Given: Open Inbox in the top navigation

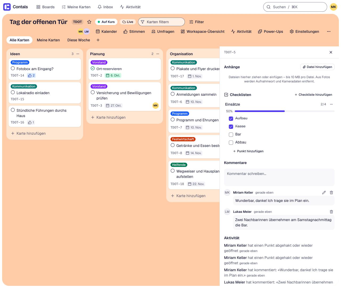Looking at the screenshot, I should click(x=105, y=7).
